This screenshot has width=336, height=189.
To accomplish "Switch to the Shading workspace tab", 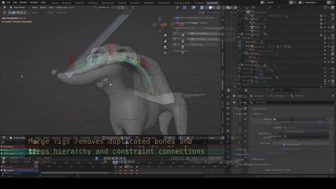I will pyautogui.click(x=122, y=3).
